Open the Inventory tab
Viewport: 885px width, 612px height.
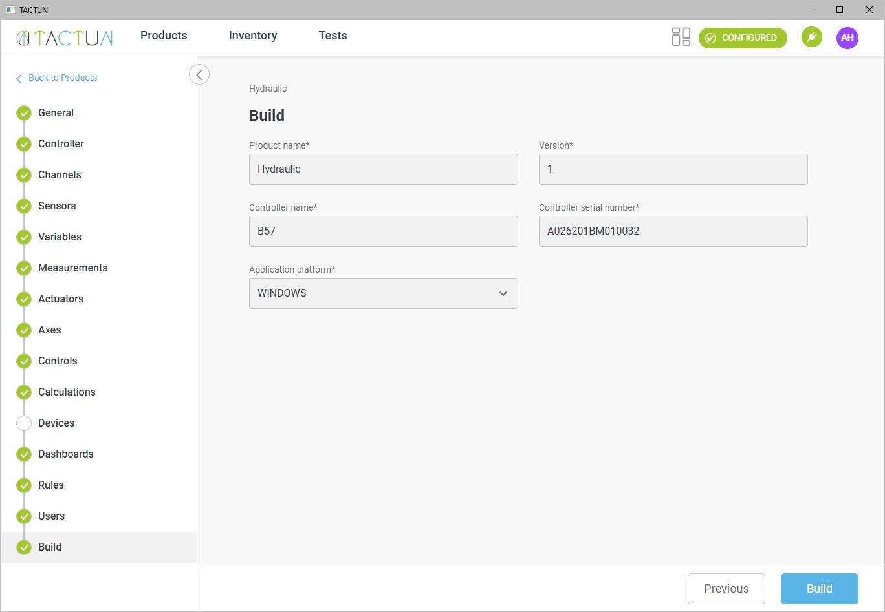252,36
